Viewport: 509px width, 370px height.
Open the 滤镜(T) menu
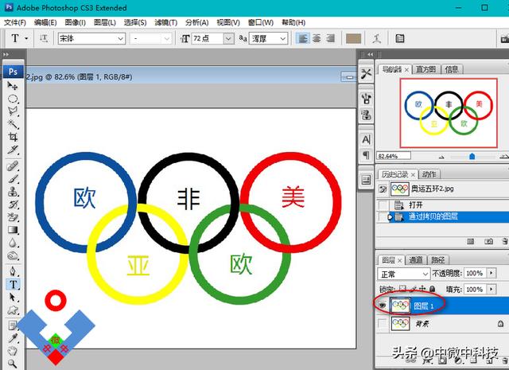click(165, 23)
